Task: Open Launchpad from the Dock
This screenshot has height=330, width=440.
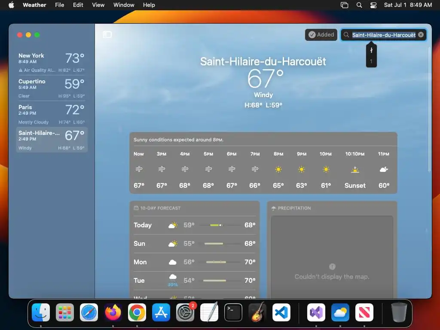Action: point(65,312)
